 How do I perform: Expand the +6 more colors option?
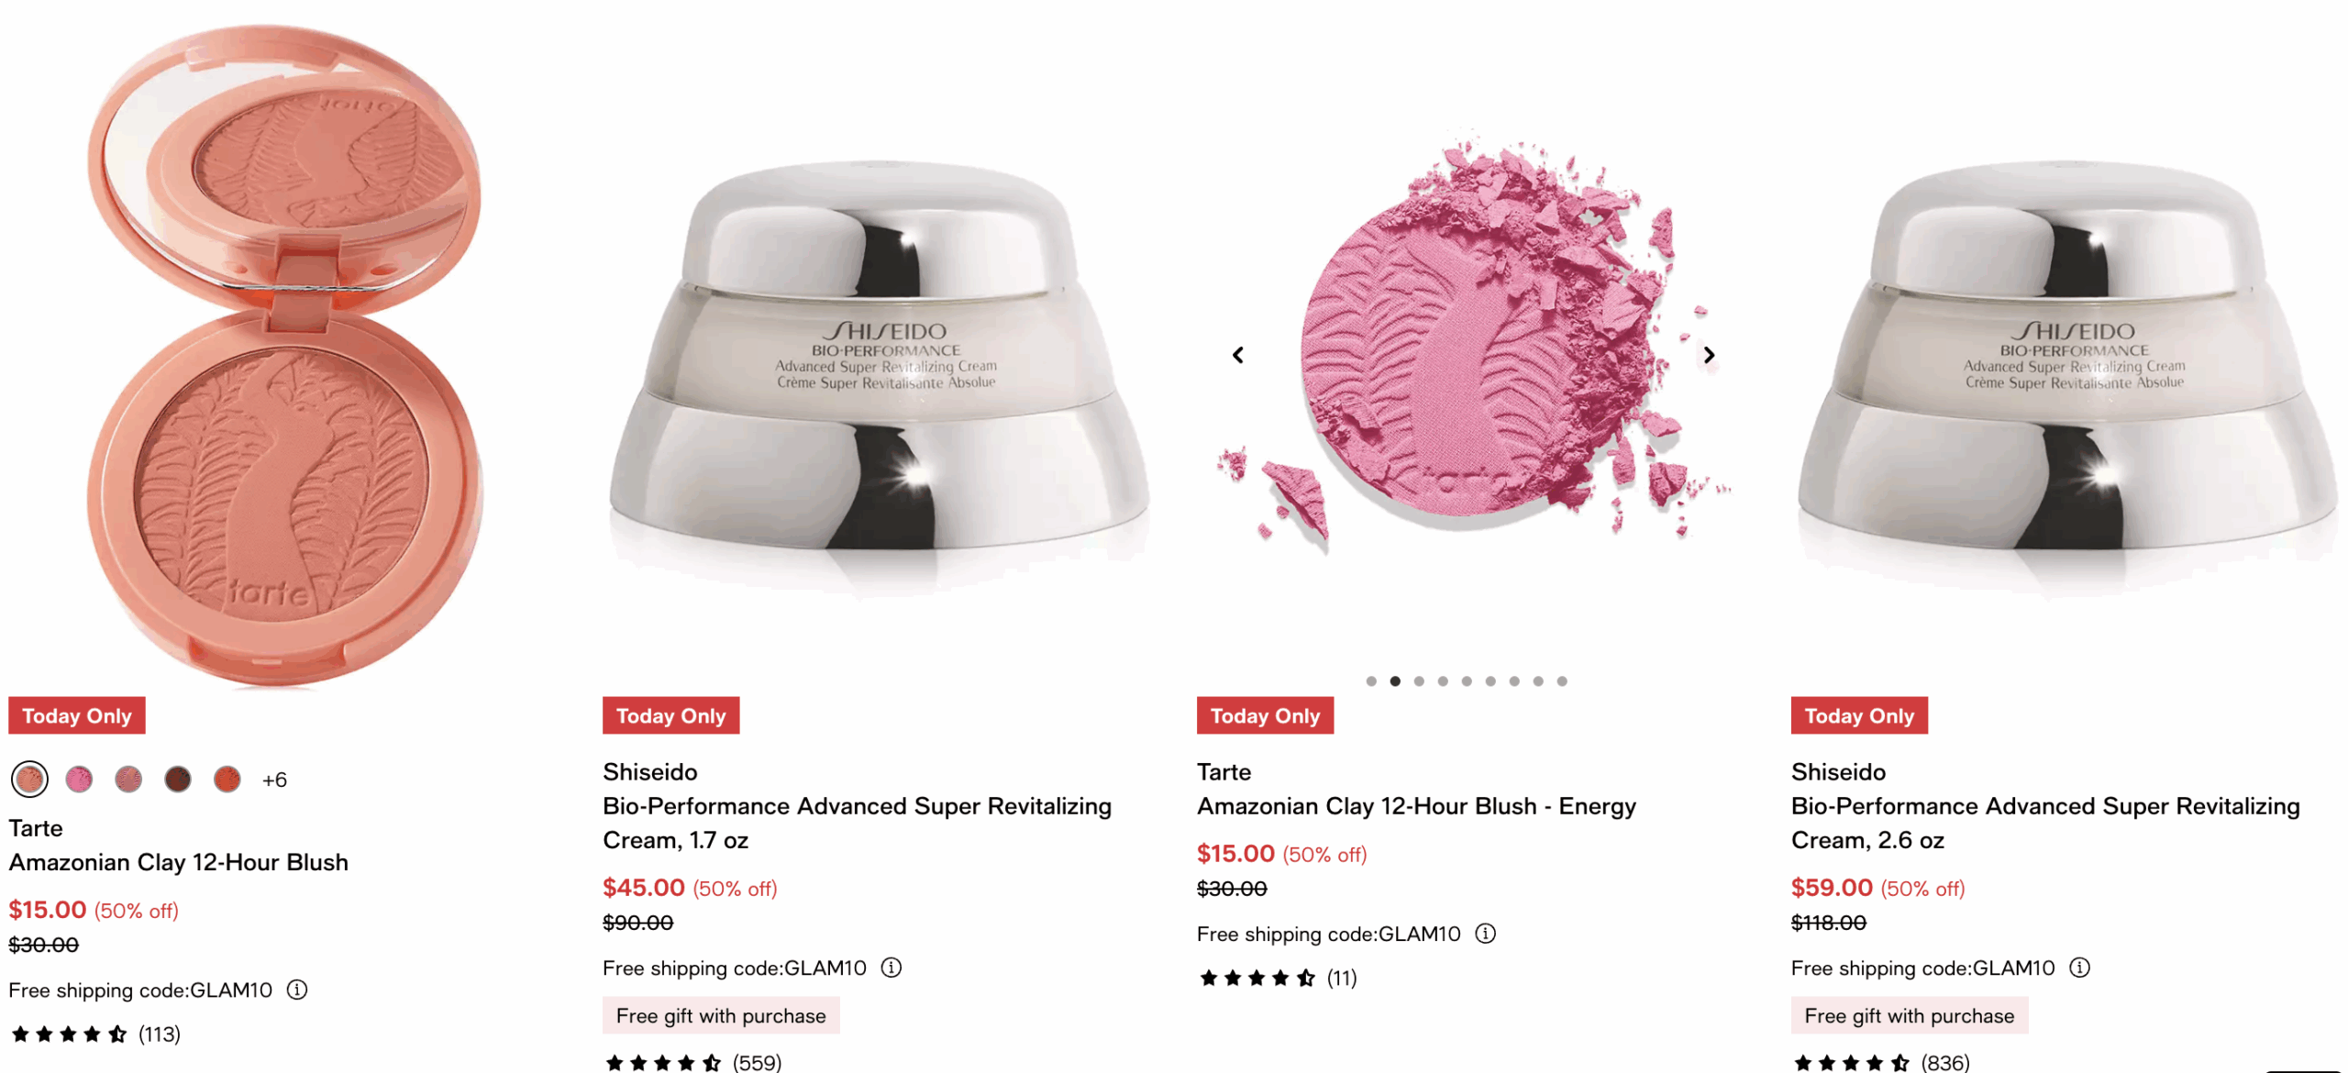click(274, 780)
